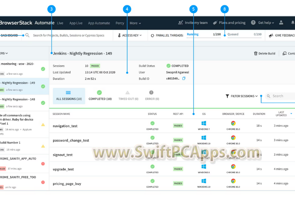
Task: Click the search magnifier icon in dashboard bar
Action: click(x=27, y=35)
